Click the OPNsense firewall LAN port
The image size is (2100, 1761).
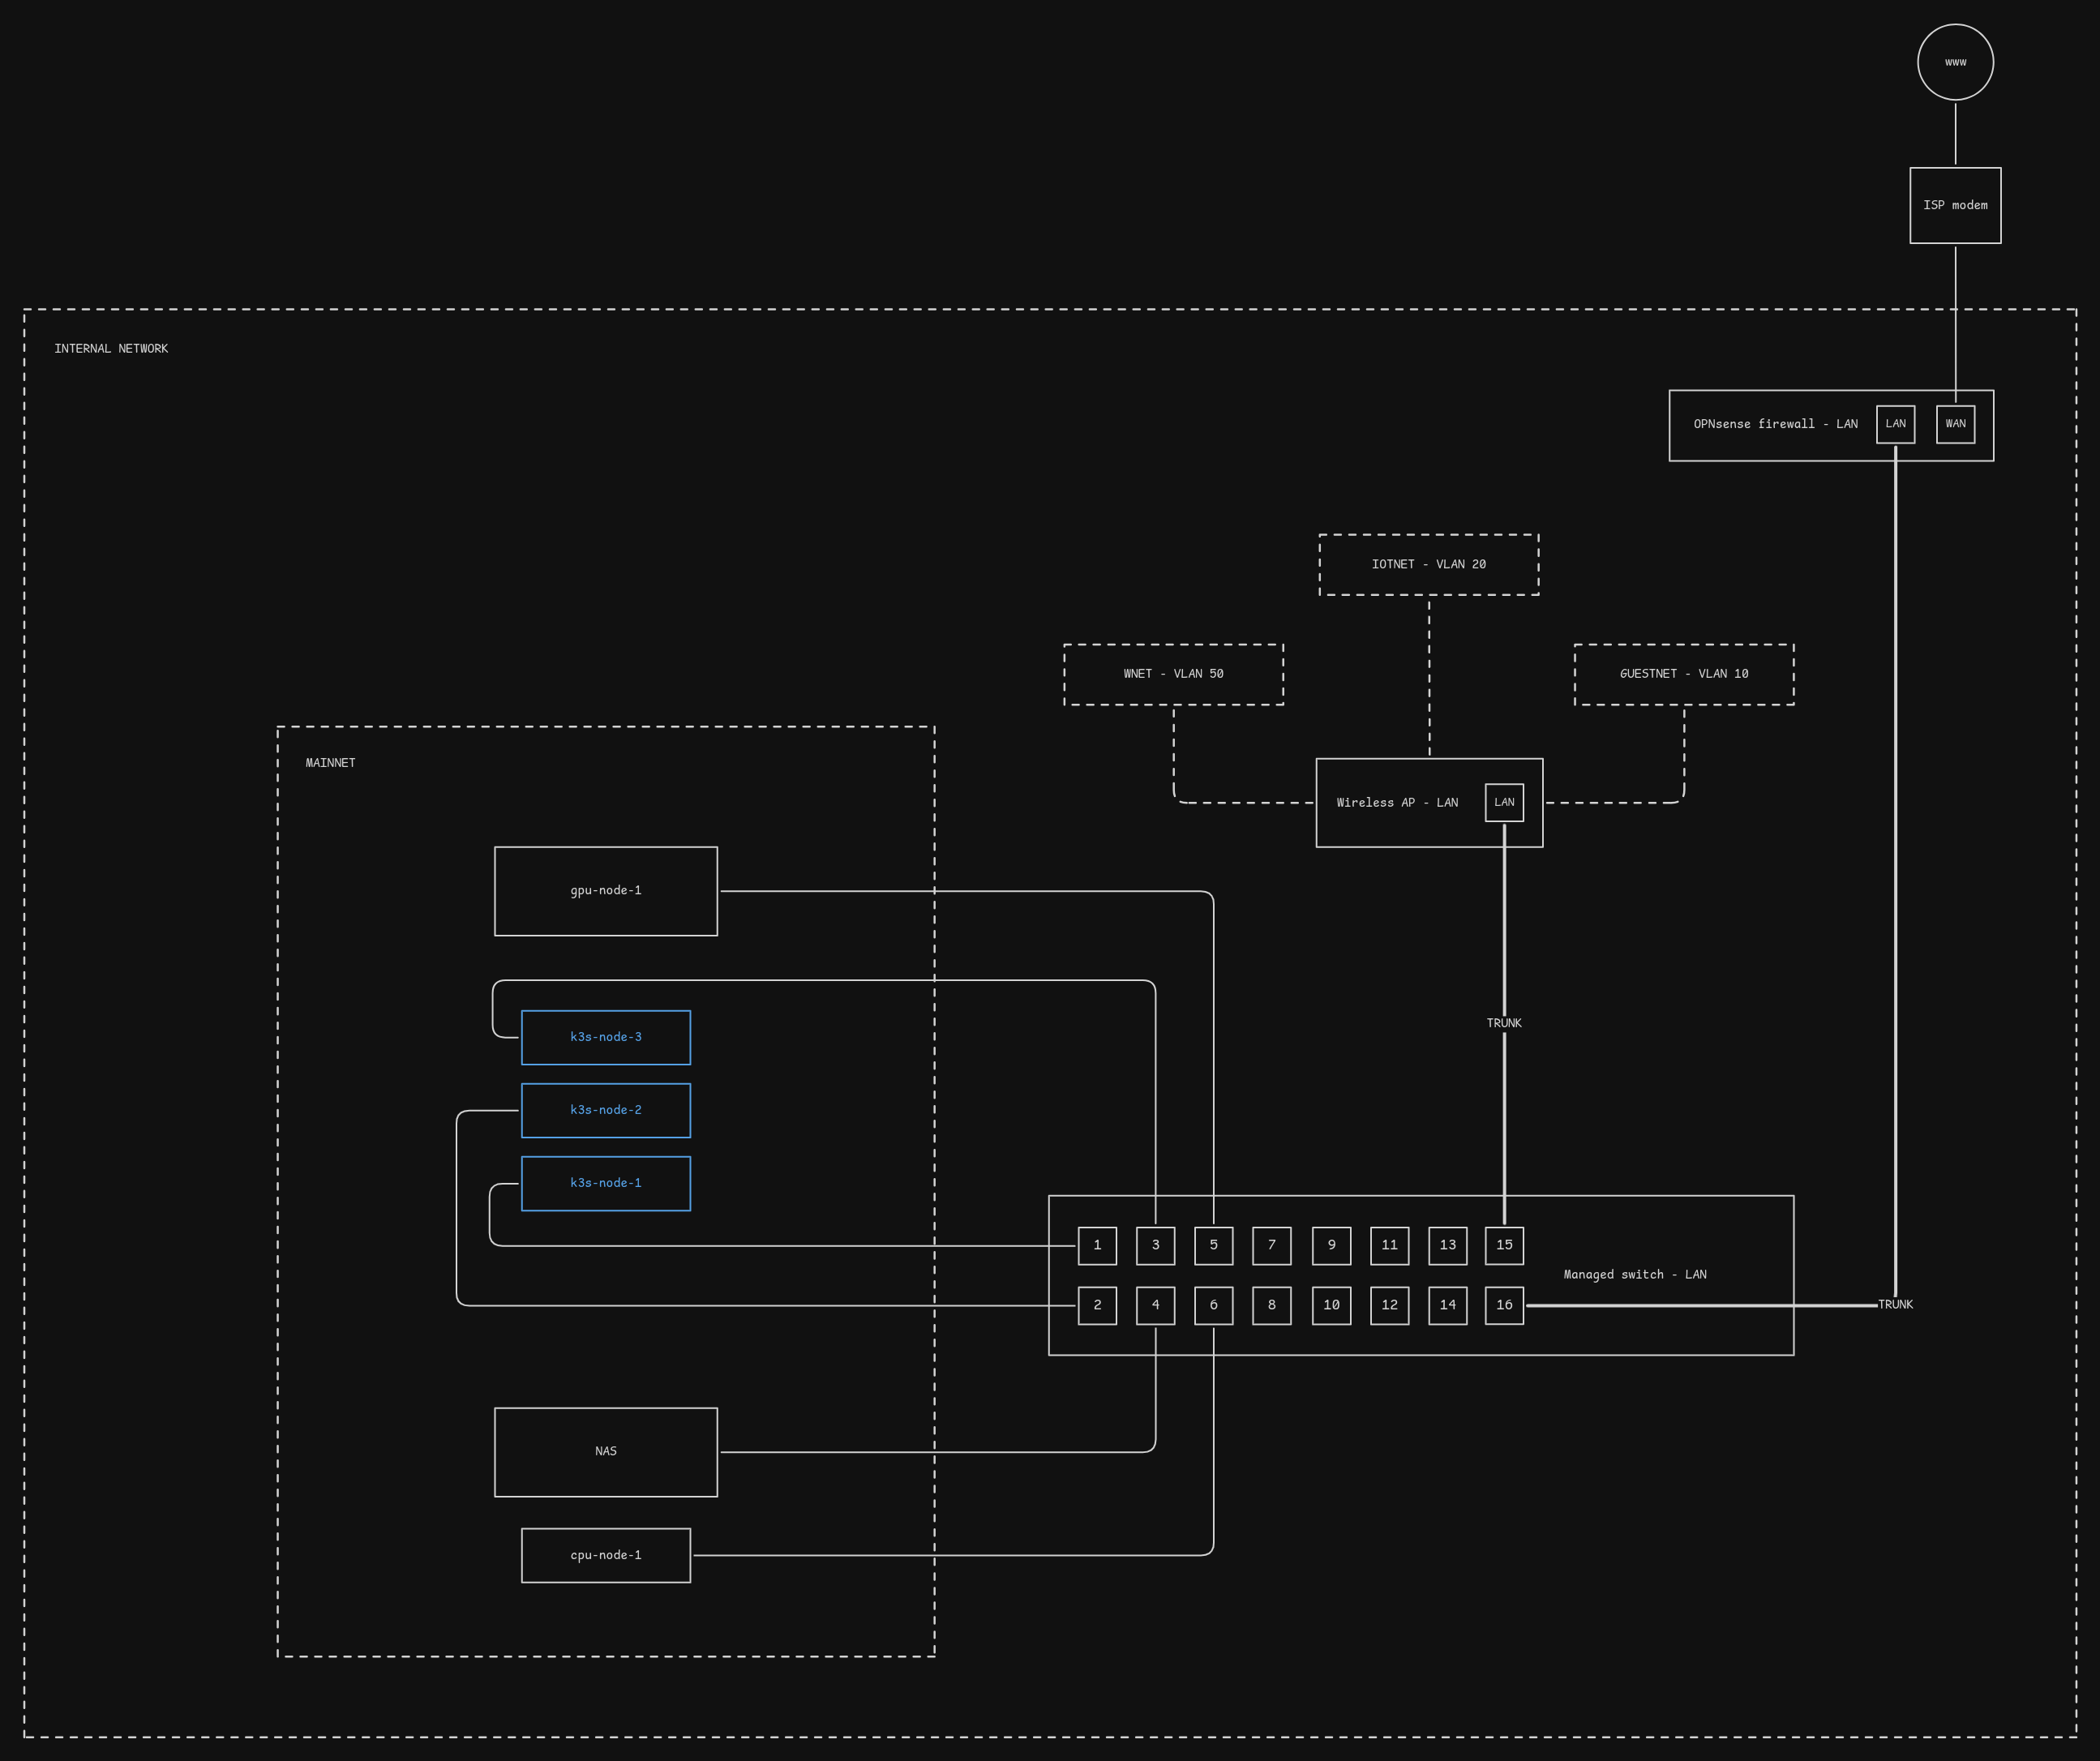click(x=1895, y=424)
